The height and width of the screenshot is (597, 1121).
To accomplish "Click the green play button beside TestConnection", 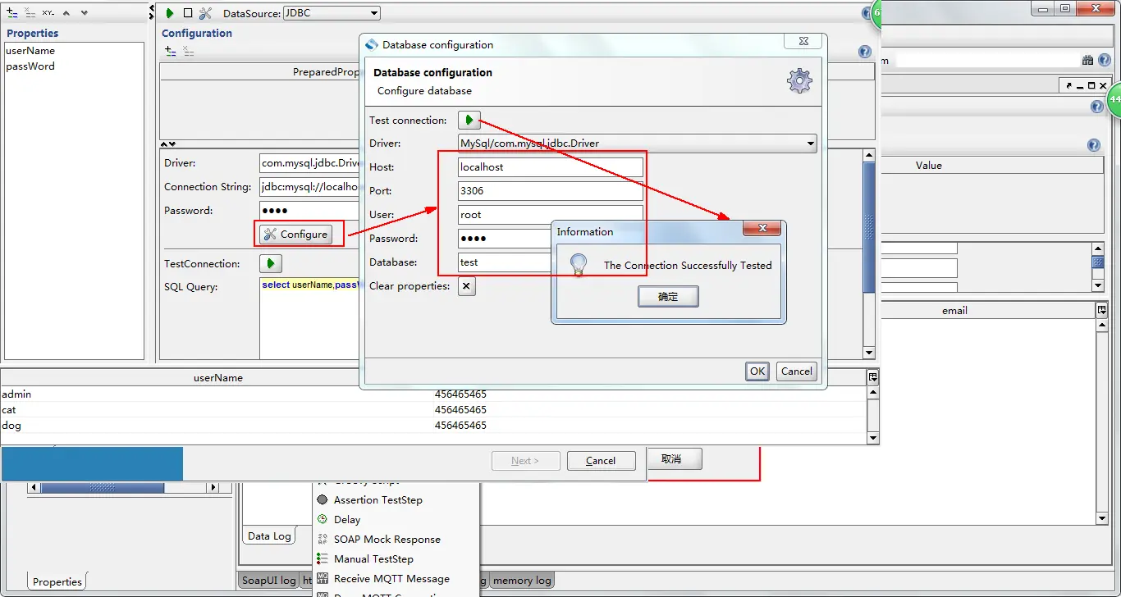I will pyautogui.click(x=271, y=264).
